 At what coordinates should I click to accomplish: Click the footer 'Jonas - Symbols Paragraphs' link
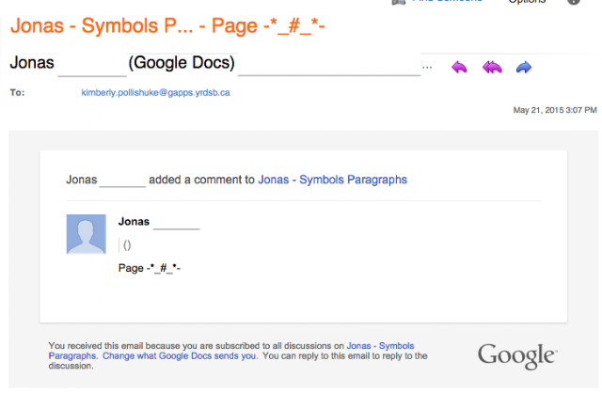(387, 346)
